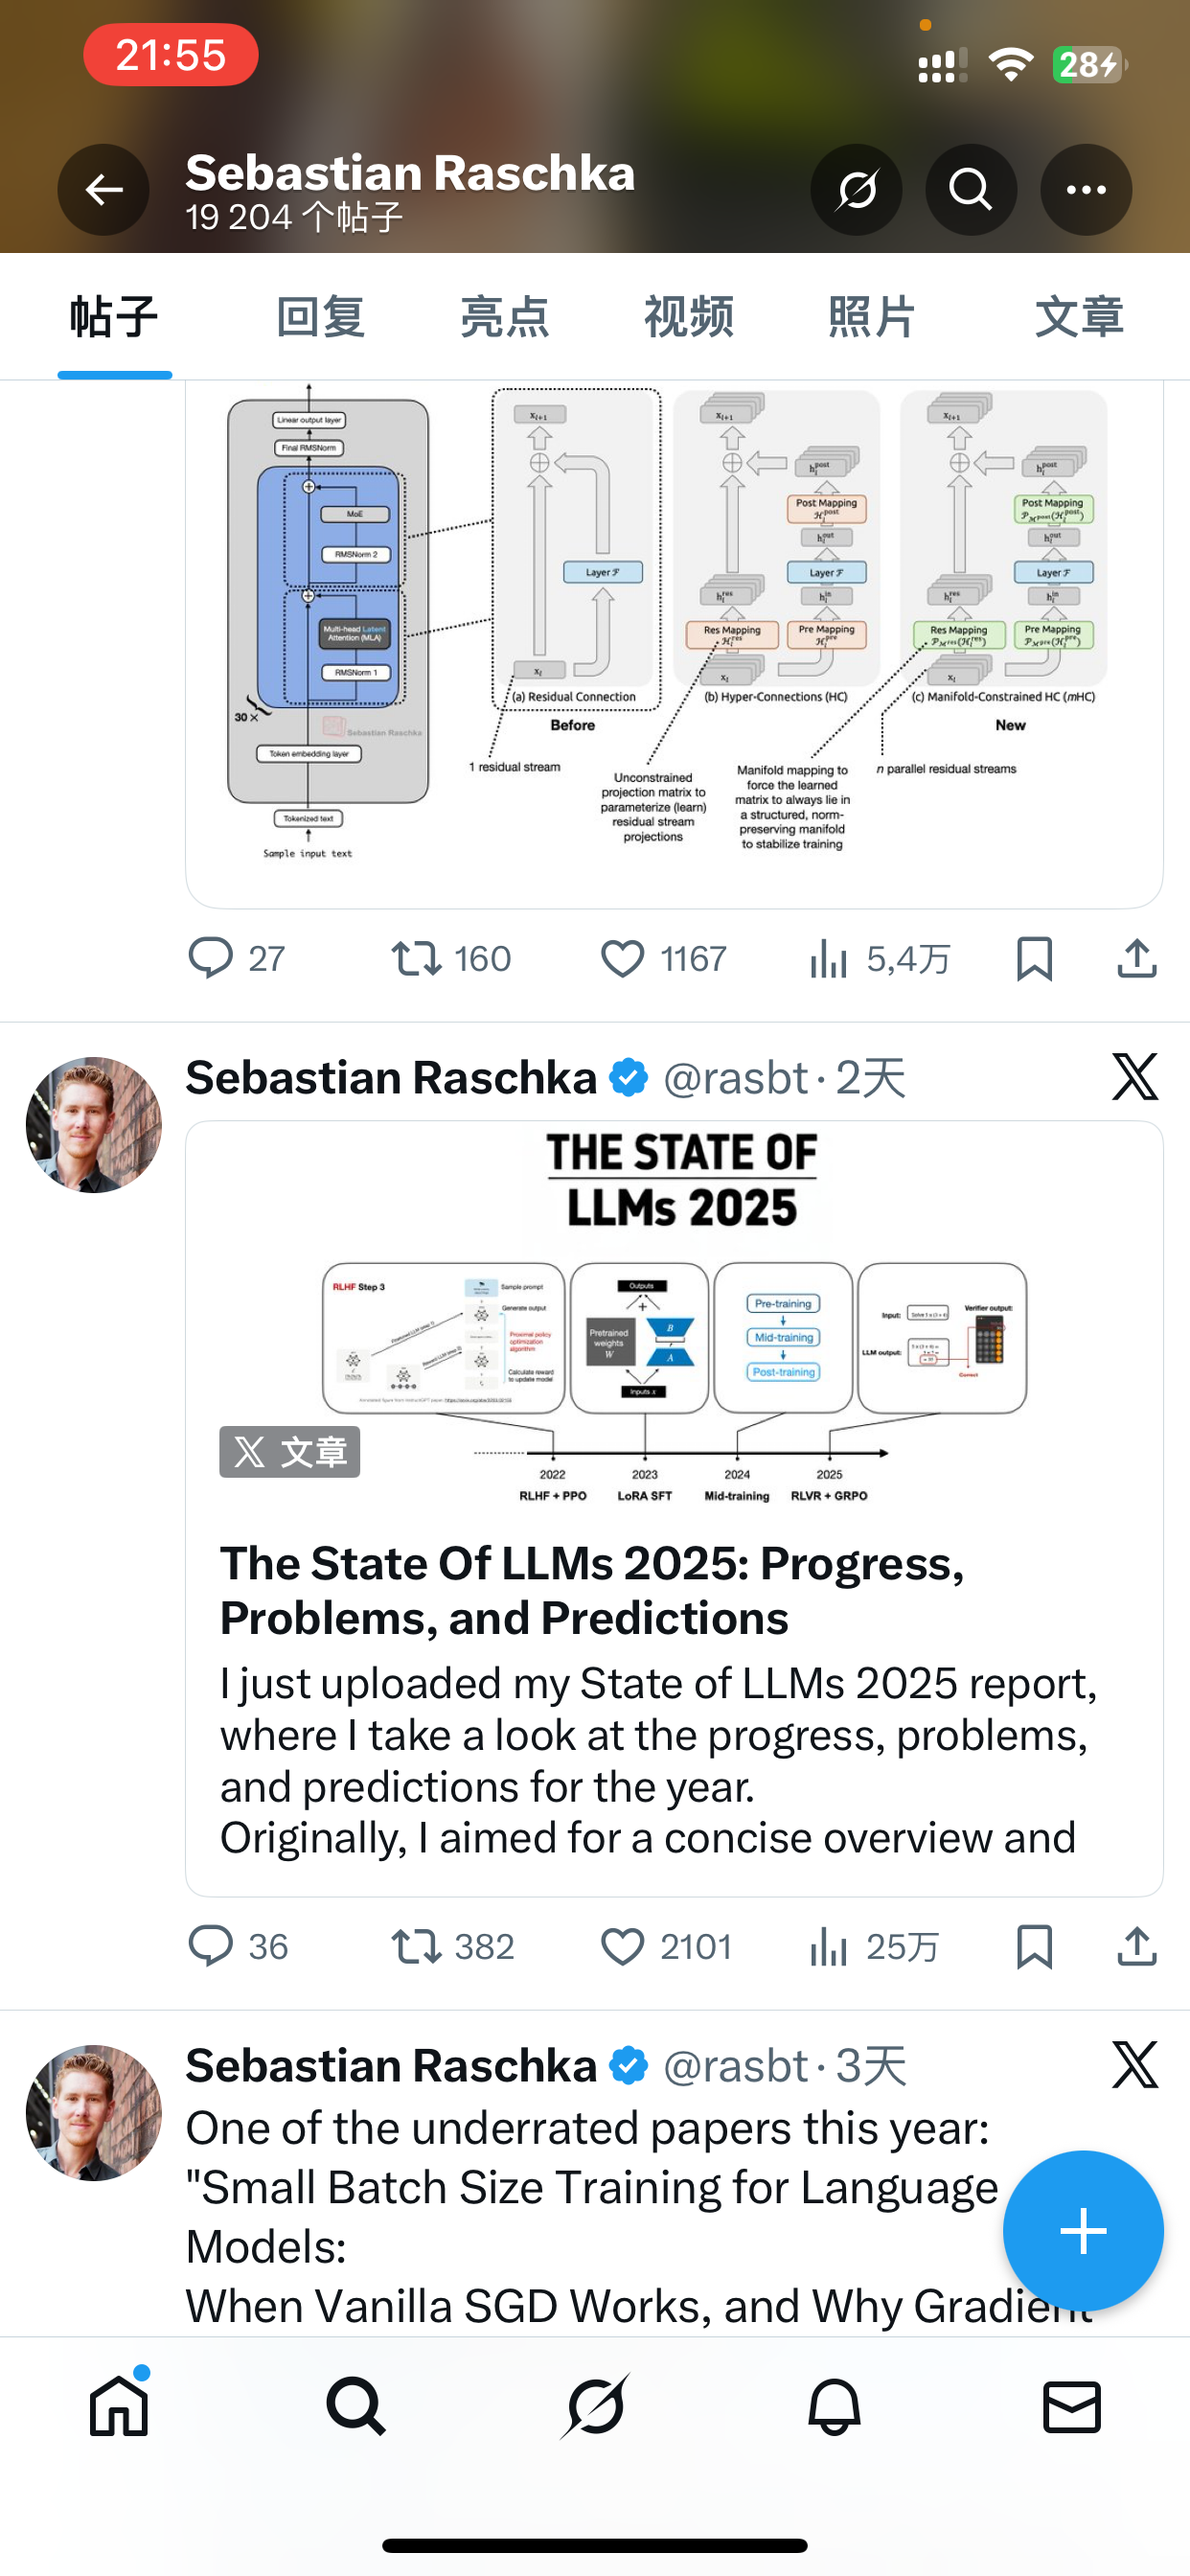Viewport: 1190px width, 2576px height.
Task: Switch to the 回复 tab
Action: 320,317
